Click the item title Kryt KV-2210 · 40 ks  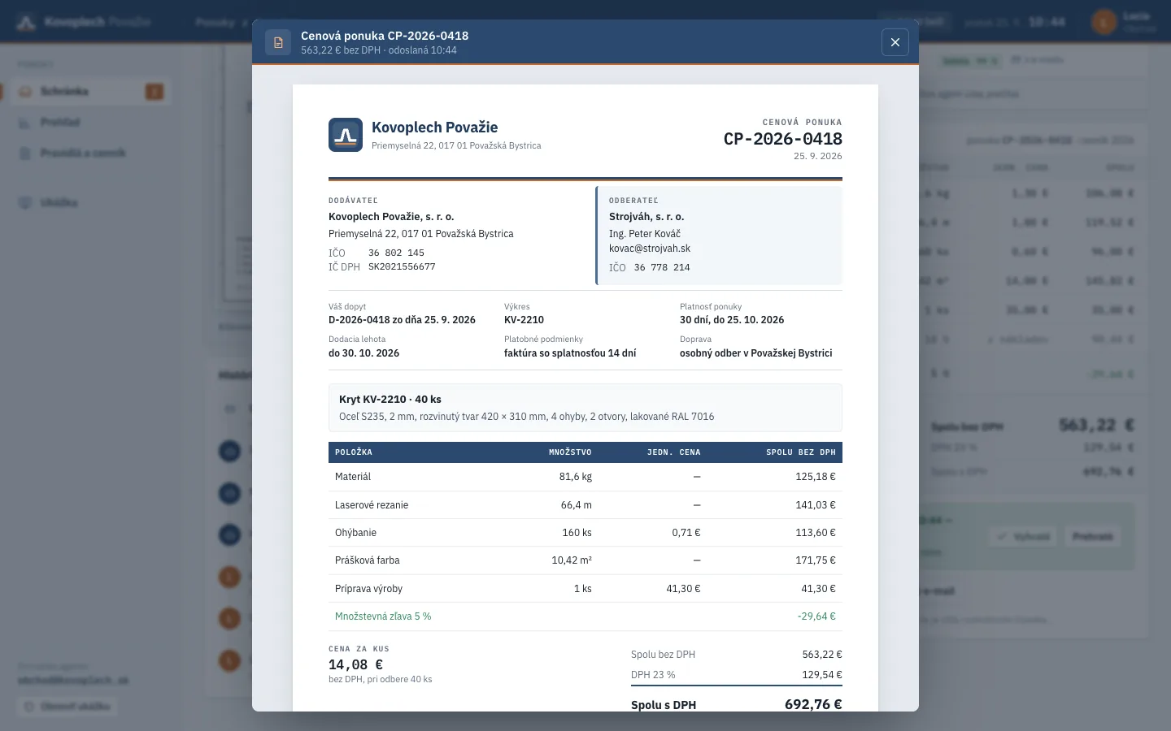pyautogui.click(x=390, y=400)
